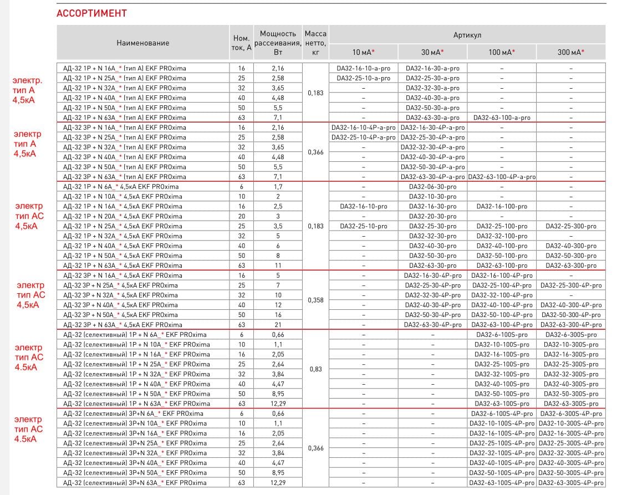
Task: Select article DA32-63-300S-4P-pro
Action: 570,483
